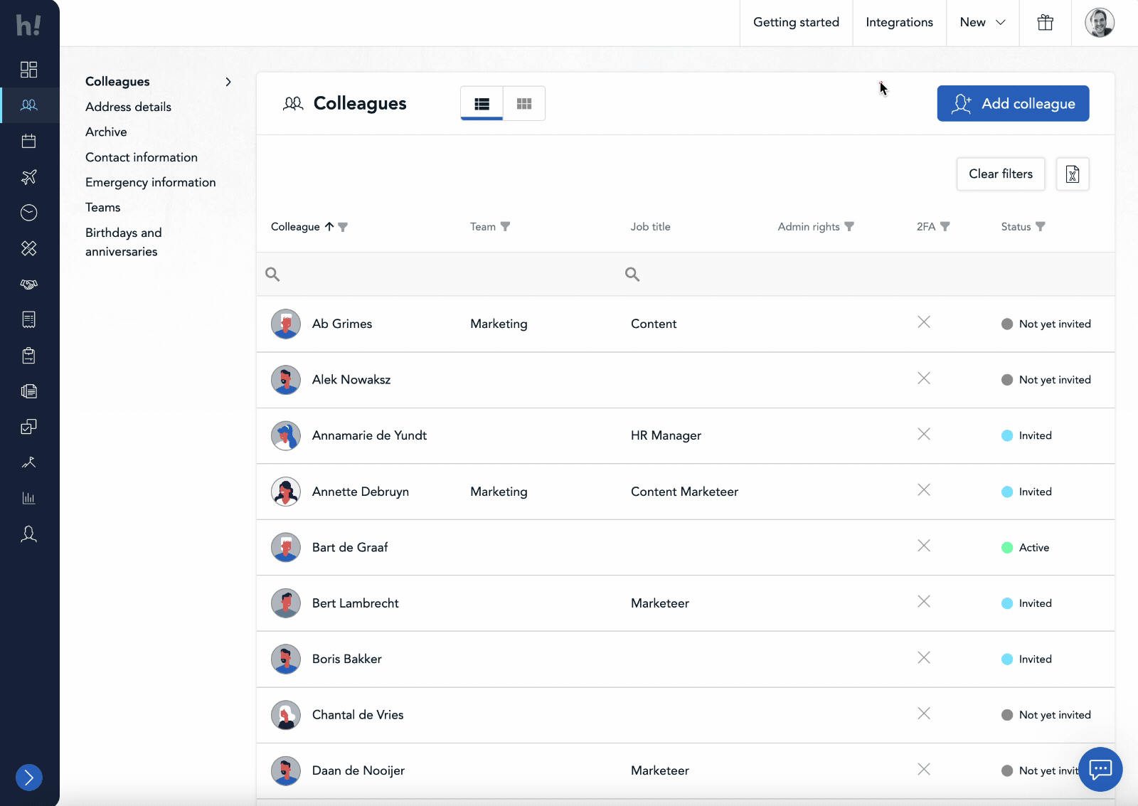This screenshot has width=1138, height=806.
Task: Open the Status column filter
Action: pyautogui.click(x=1041, y=227)
